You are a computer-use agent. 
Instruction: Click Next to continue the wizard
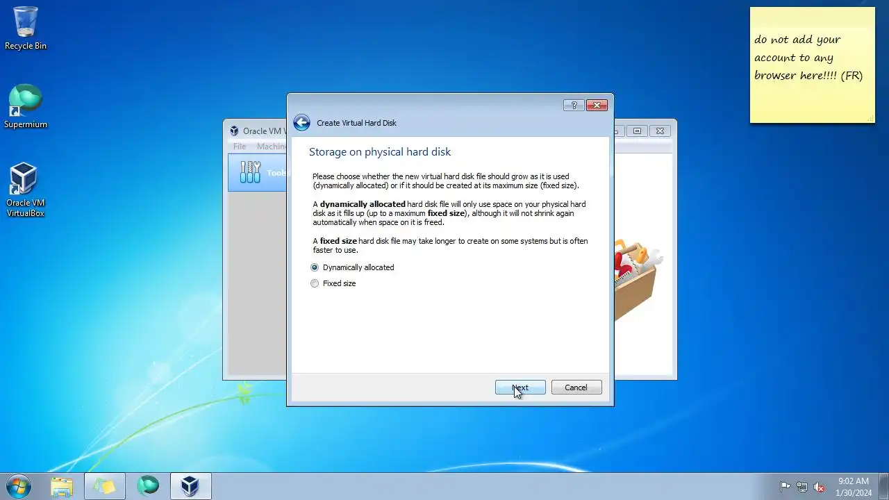(520, 387)
